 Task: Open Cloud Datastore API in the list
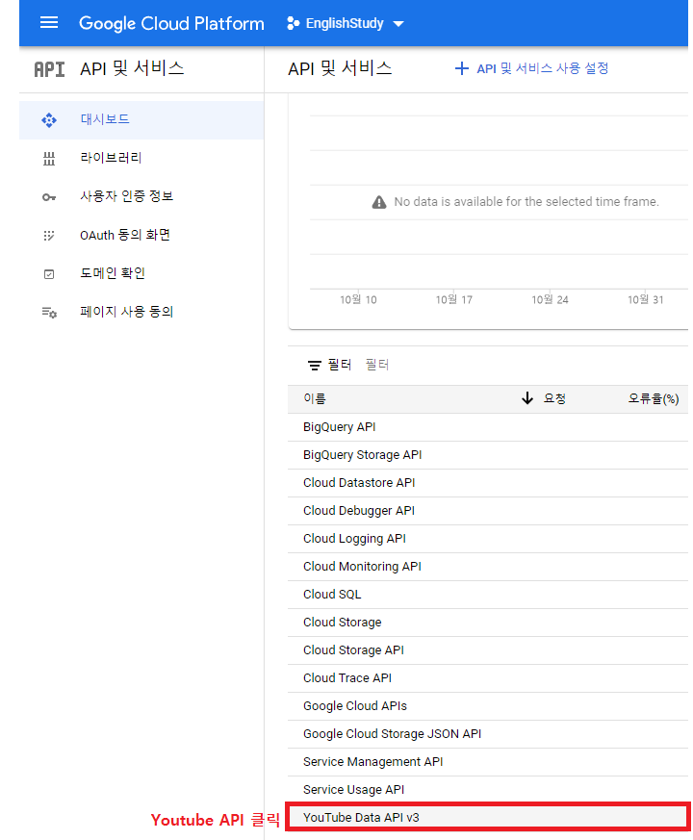click(x=488, y=483)
